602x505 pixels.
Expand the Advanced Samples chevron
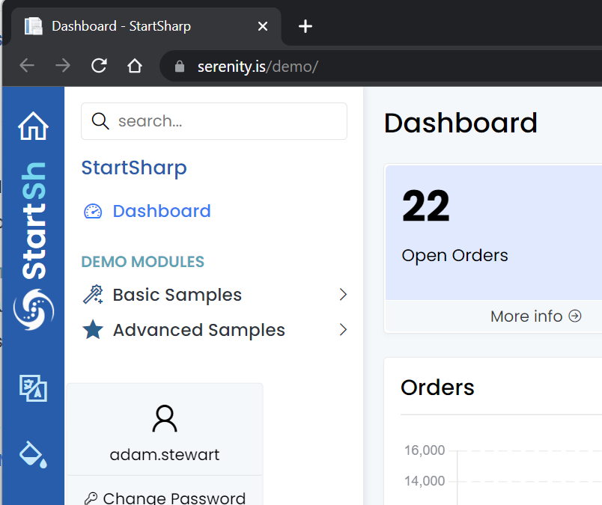pos(343,330)
